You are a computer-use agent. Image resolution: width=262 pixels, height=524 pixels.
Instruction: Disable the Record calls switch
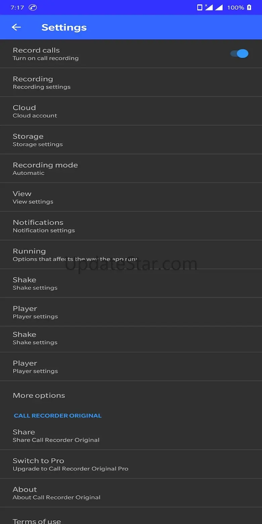239,53
